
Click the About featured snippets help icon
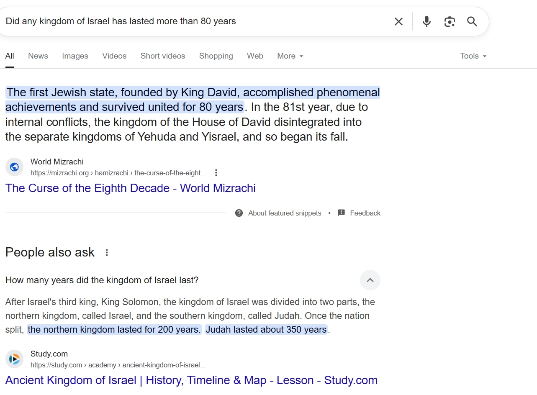[239, 213]
